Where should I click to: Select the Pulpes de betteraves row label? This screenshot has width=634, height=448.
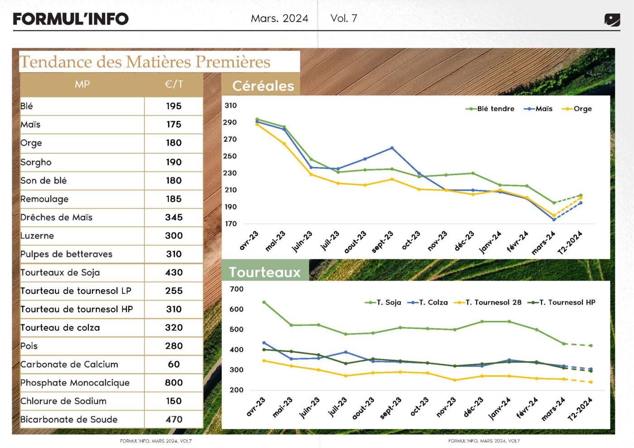coord(67,254)
